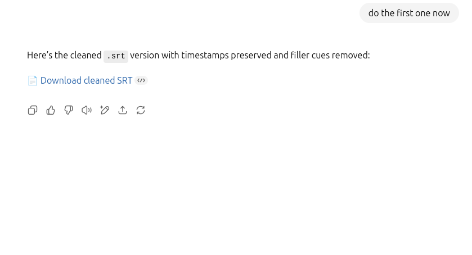Click the words "Here's the cleaned" in the response
Image resolution: width=472 pixels, height=255 pixels.
click(x=64, y=56)
